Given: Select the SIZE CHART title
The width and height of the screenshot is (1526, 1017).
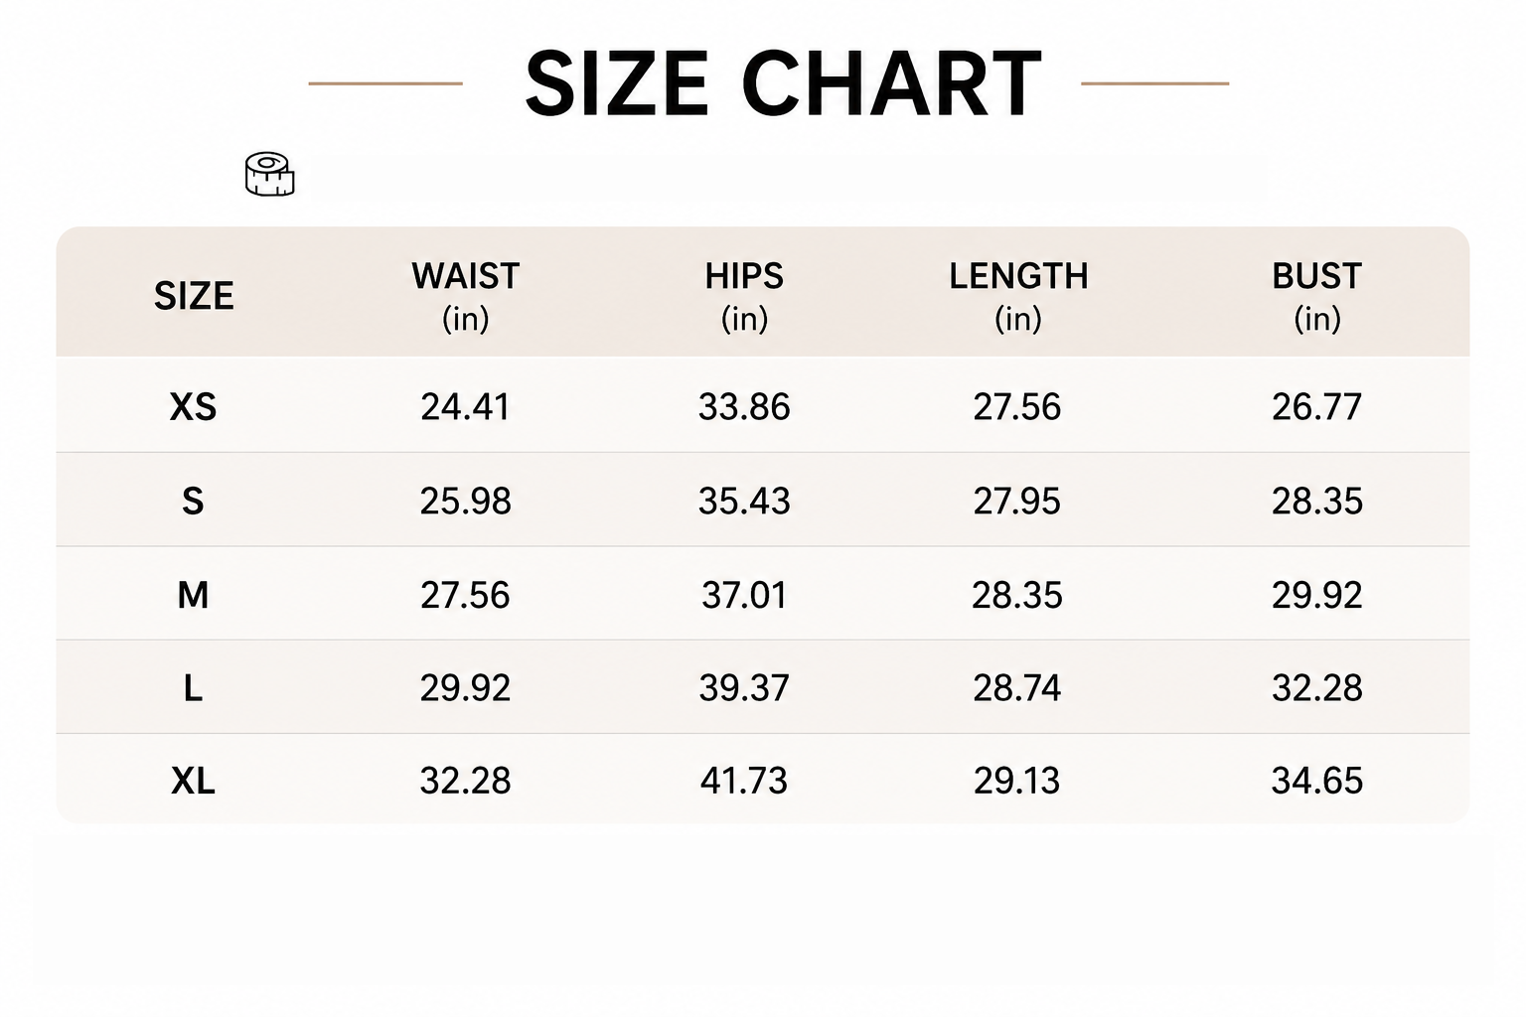Looking at the screenshot, I should (x=783, y=83).
